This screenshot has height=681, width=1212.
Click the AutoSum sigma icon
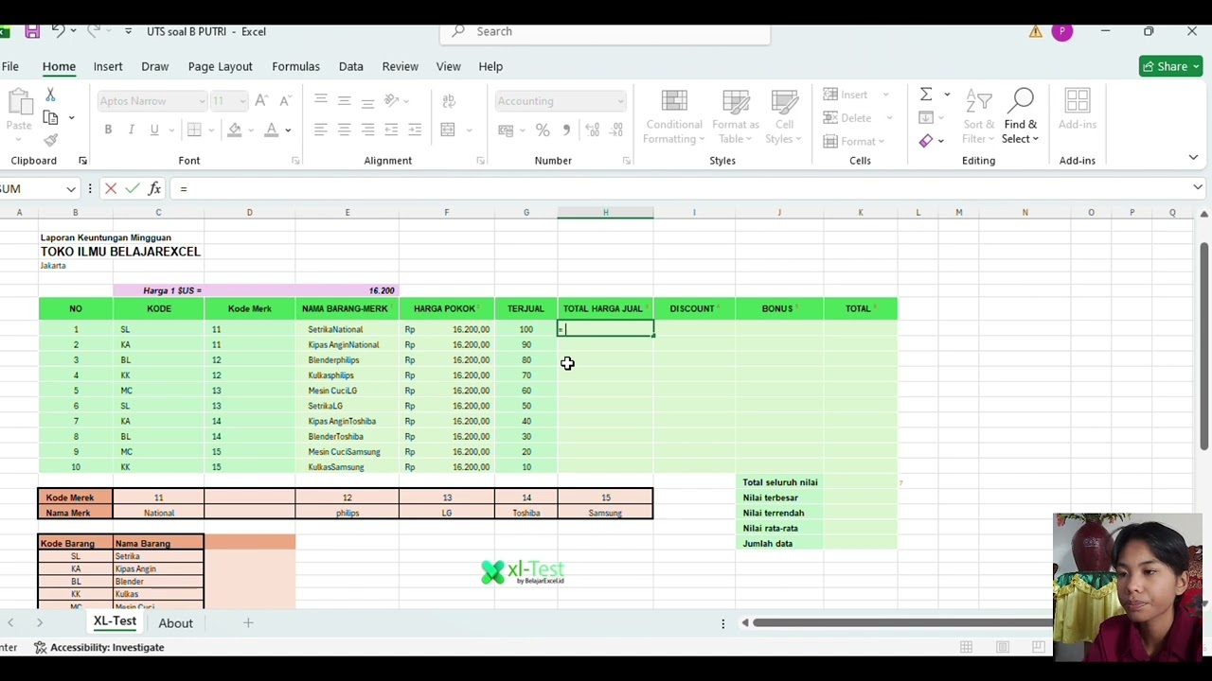pyautogui.click(x=926, y=94)
